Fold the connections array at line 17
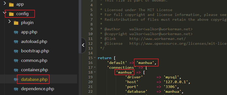This screenshot has height=95, width=227. (95, 67)
